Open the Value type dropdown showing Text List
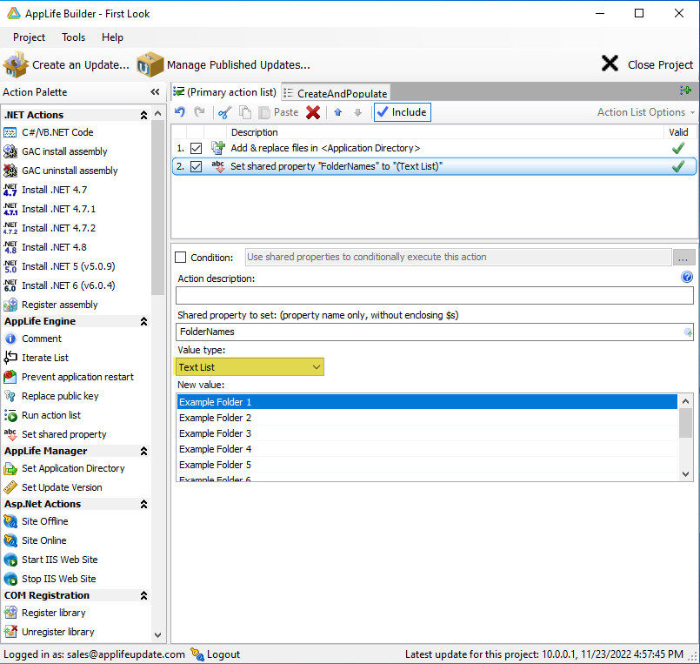Viewport: 700px width, 664px height. click(x=250, y=367)
